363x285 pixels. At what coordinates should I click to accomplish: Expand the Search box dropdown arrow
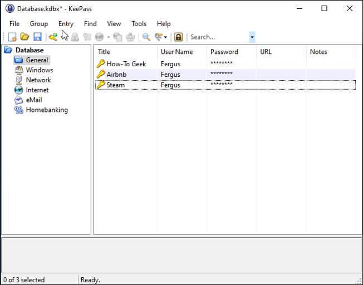coord(252,37)
